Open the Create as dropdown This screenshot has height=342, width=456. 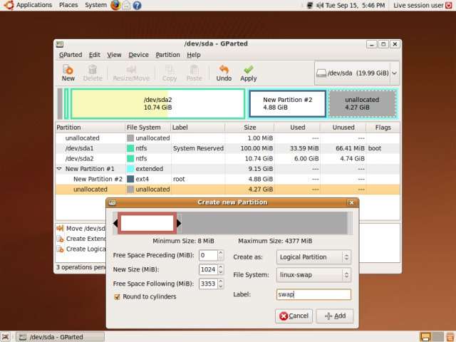point(313,257)
